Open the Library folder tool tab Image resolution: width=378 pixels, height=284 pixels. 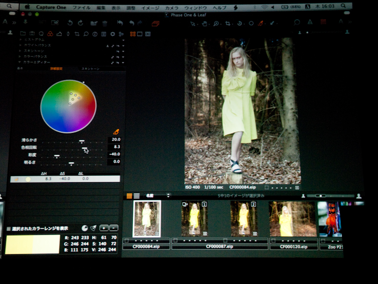coord(23,34)
